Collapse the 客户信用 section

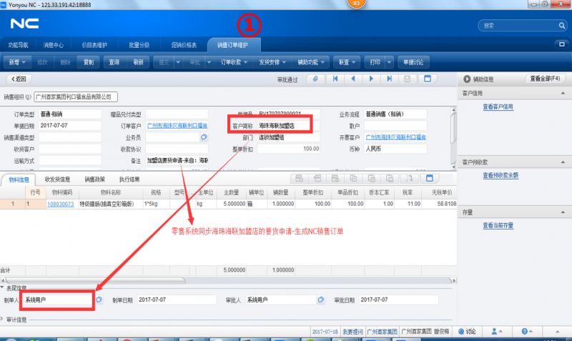click(563, 94)
